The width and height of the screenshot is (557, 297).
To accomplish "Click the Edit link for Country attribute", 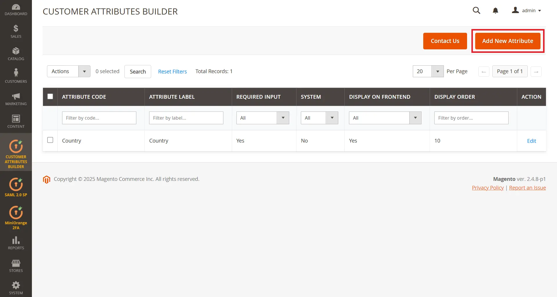I will 532,141.
